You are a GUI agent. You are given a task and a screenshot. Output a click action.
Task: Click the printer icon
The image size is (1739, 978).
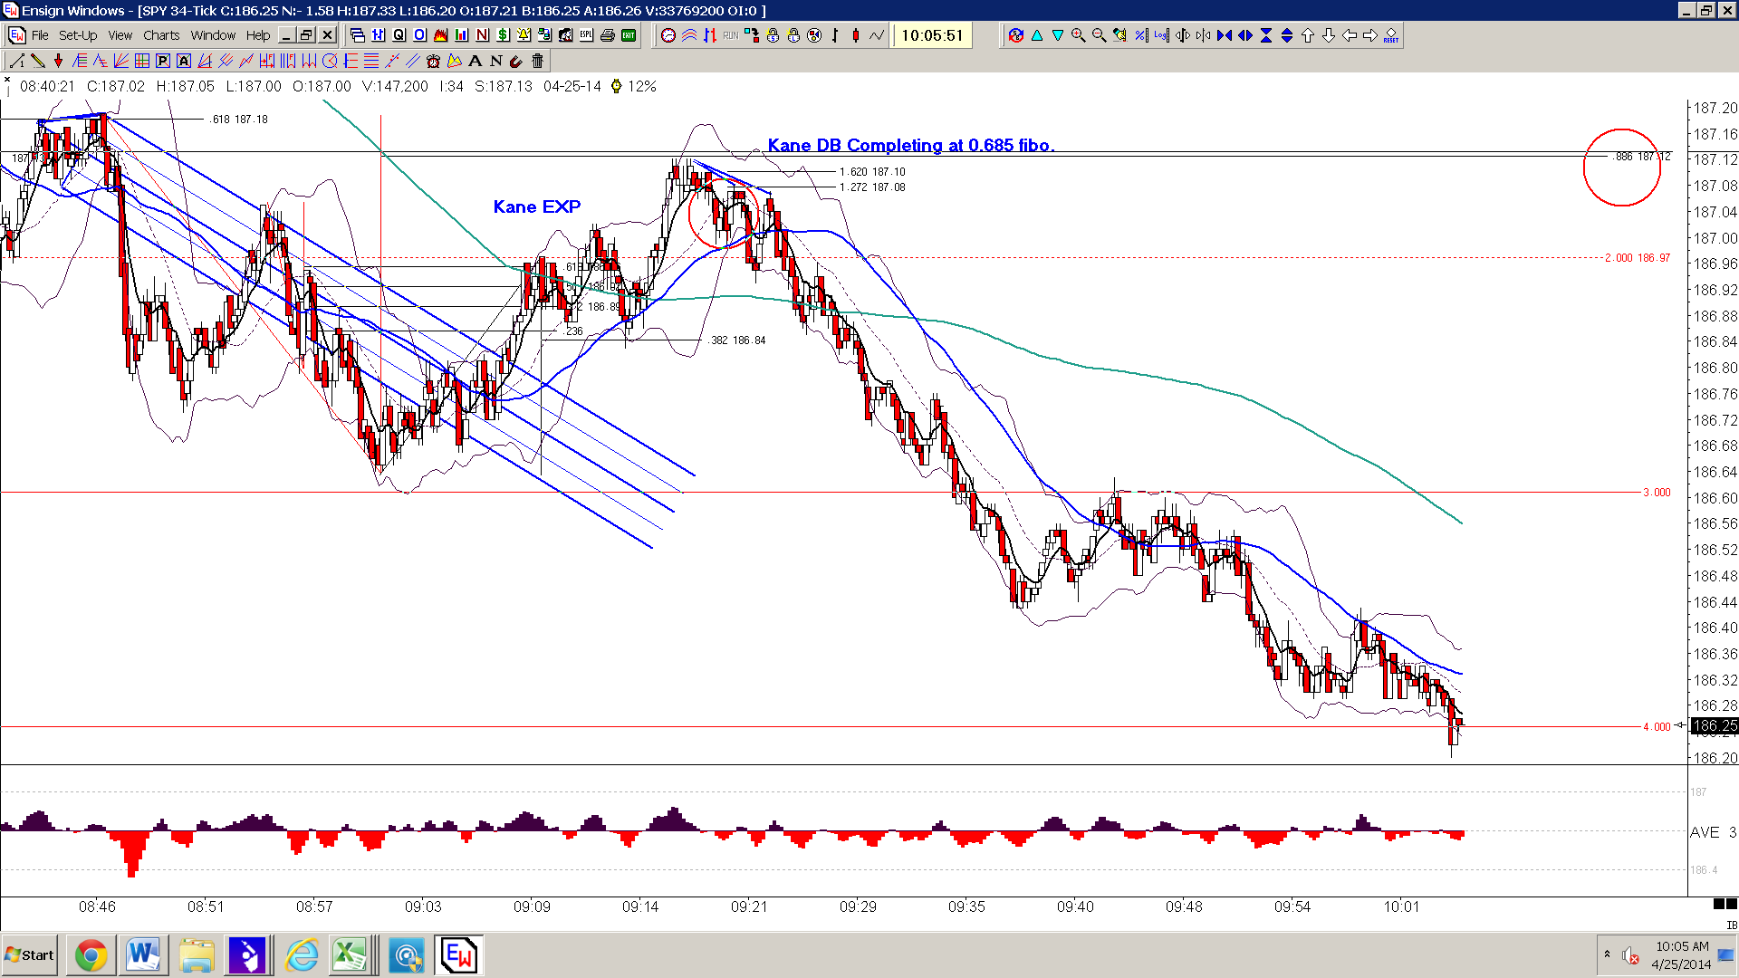click(x=608, y=35)
